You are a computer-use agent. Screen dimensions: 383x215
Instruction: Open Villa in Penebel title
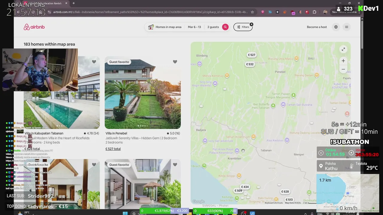coord(116,133)
